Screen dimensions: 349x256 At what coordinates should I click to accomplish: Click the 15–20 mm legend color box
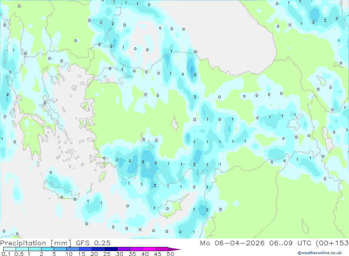[86, 249]
